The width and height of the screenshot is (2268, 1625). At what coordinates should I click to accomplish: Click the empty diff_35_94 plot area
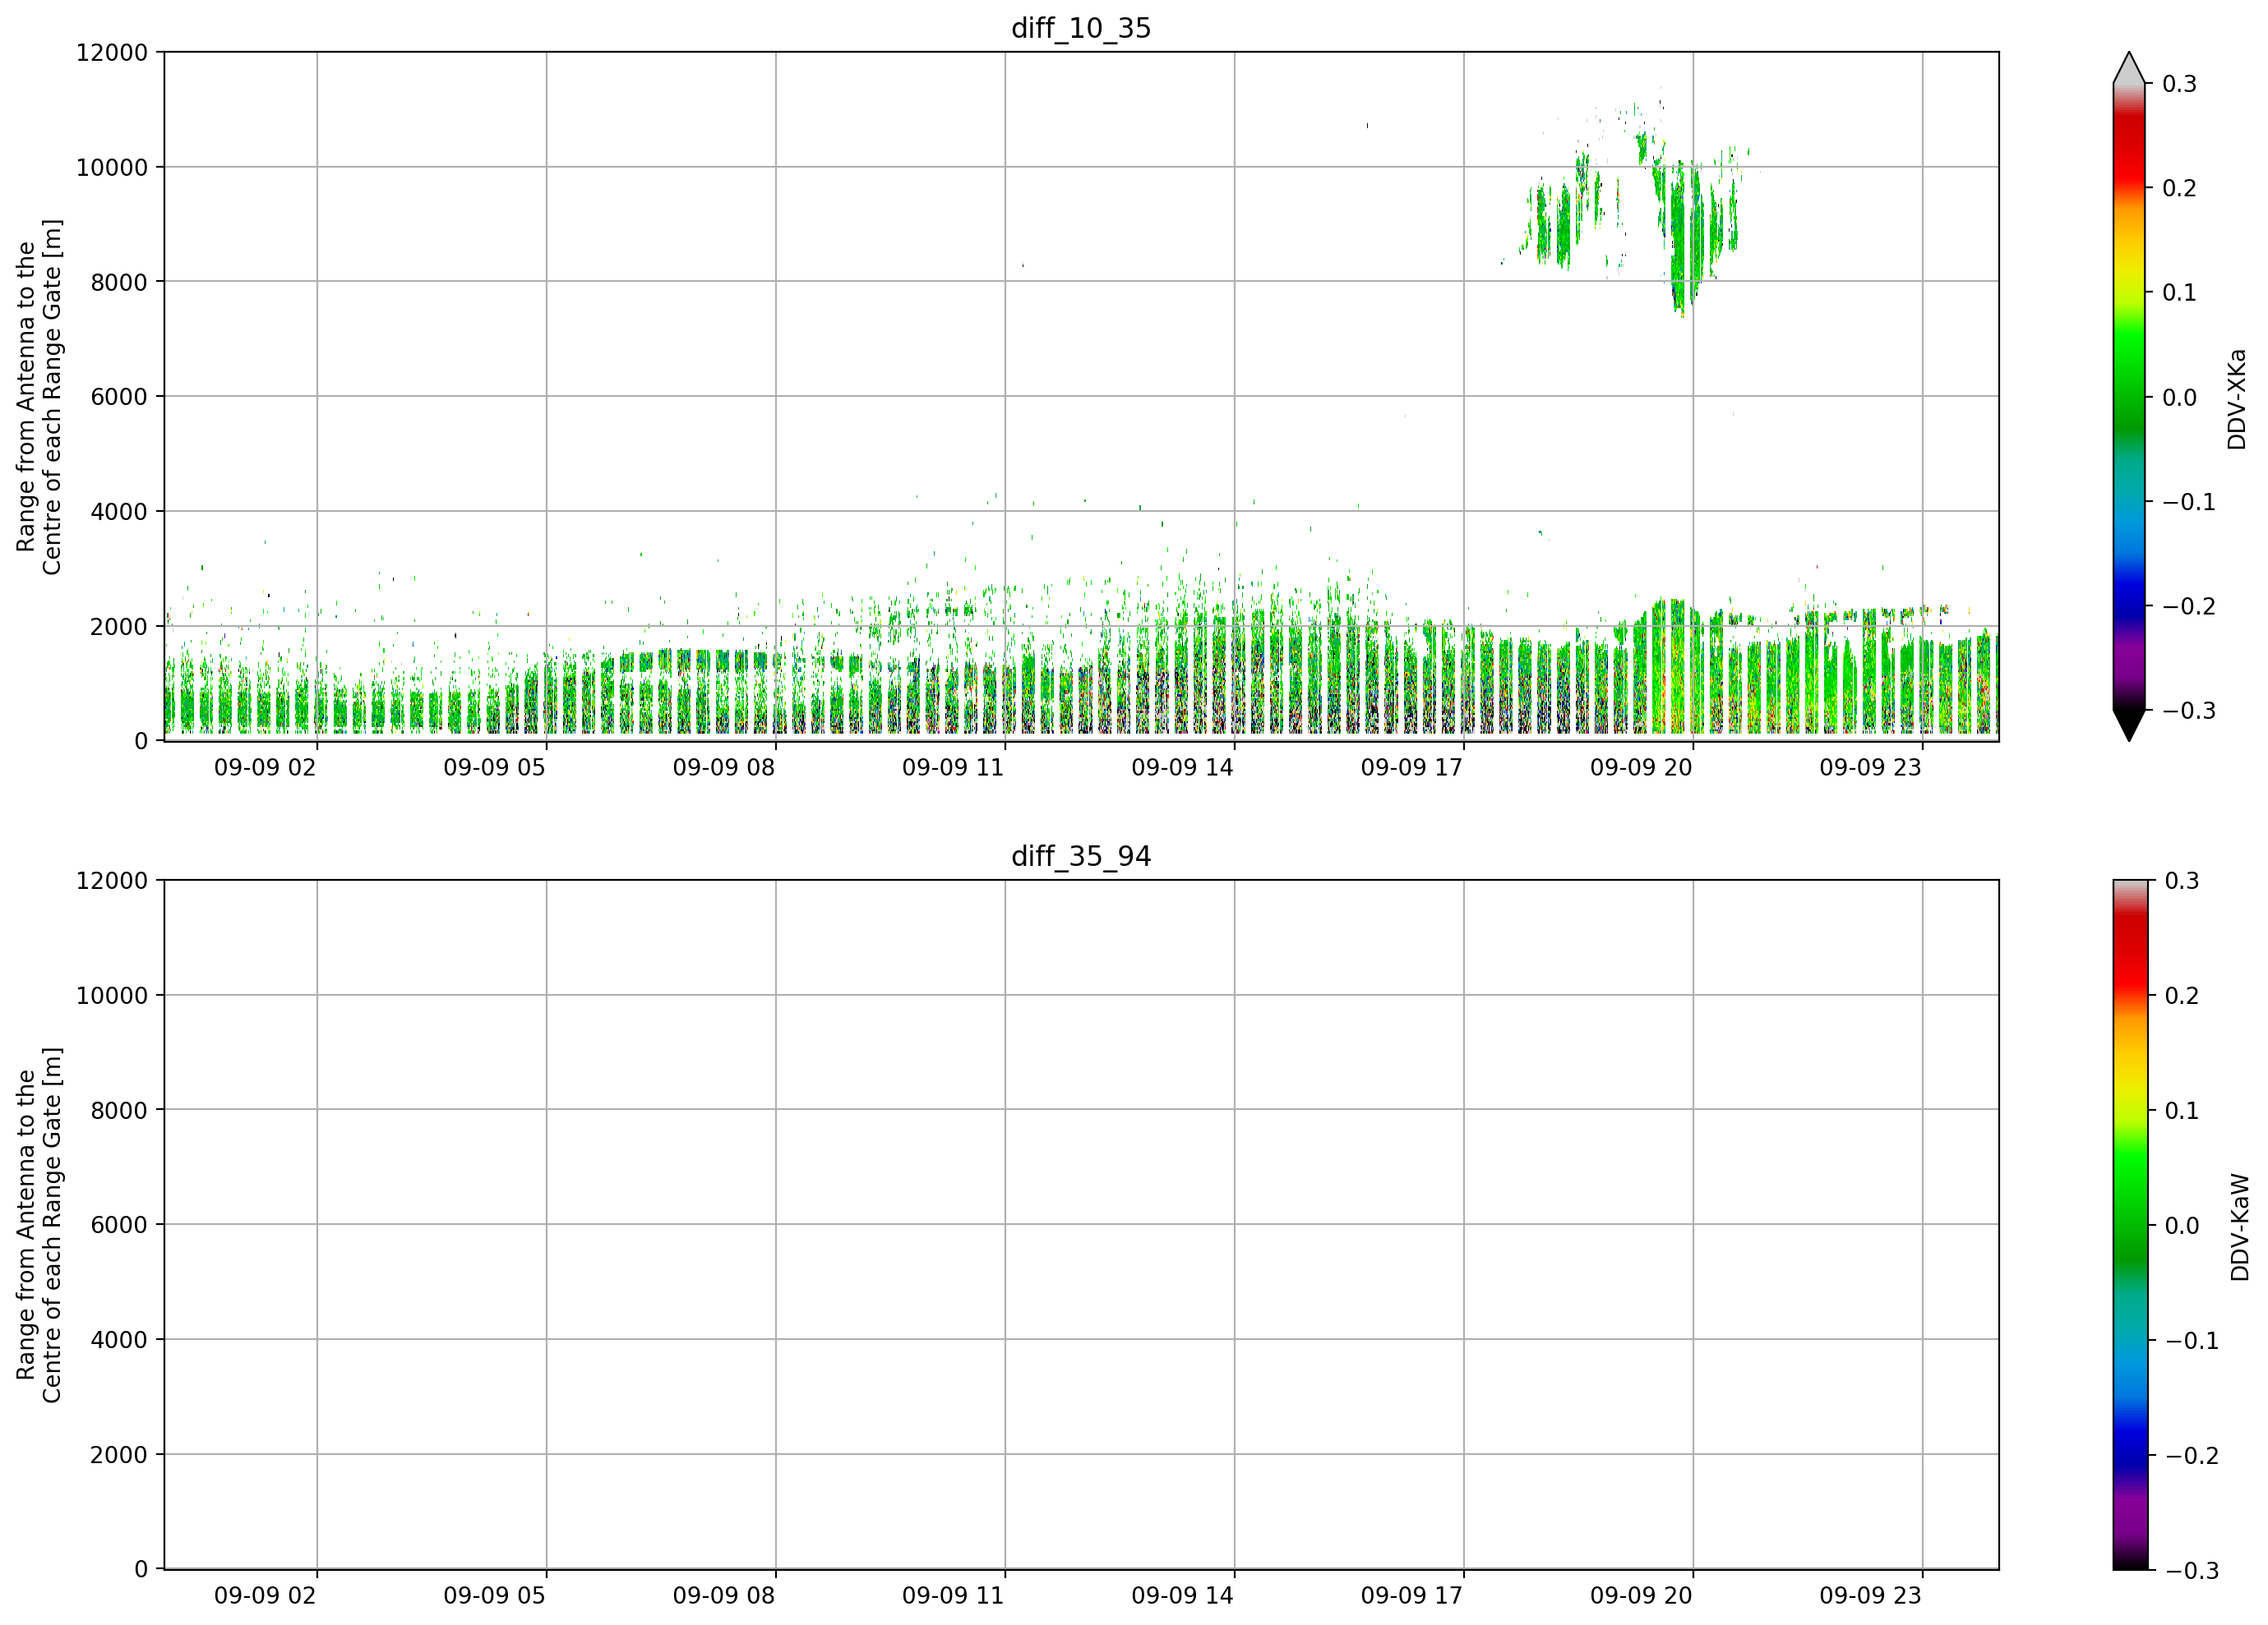[1081, 1224]
